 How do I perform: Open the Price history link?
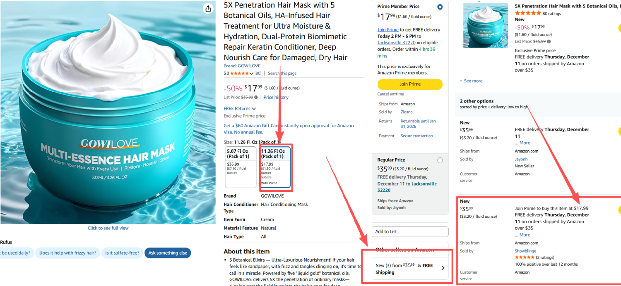coord(276,98)
